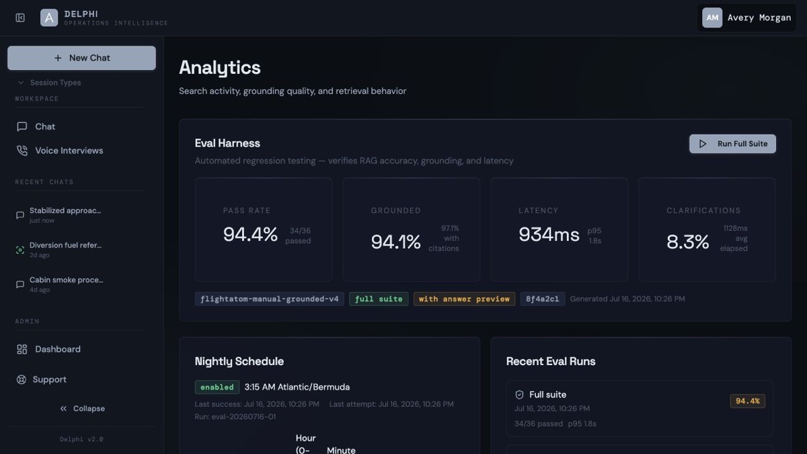Click the Analytics page heading
The image size is (807, 454).
pos(220,68)
